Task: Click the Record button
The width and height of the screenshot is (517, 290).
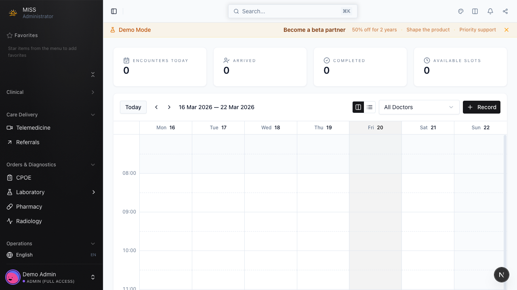Action: pyautogui.click(x=481, y=107)
